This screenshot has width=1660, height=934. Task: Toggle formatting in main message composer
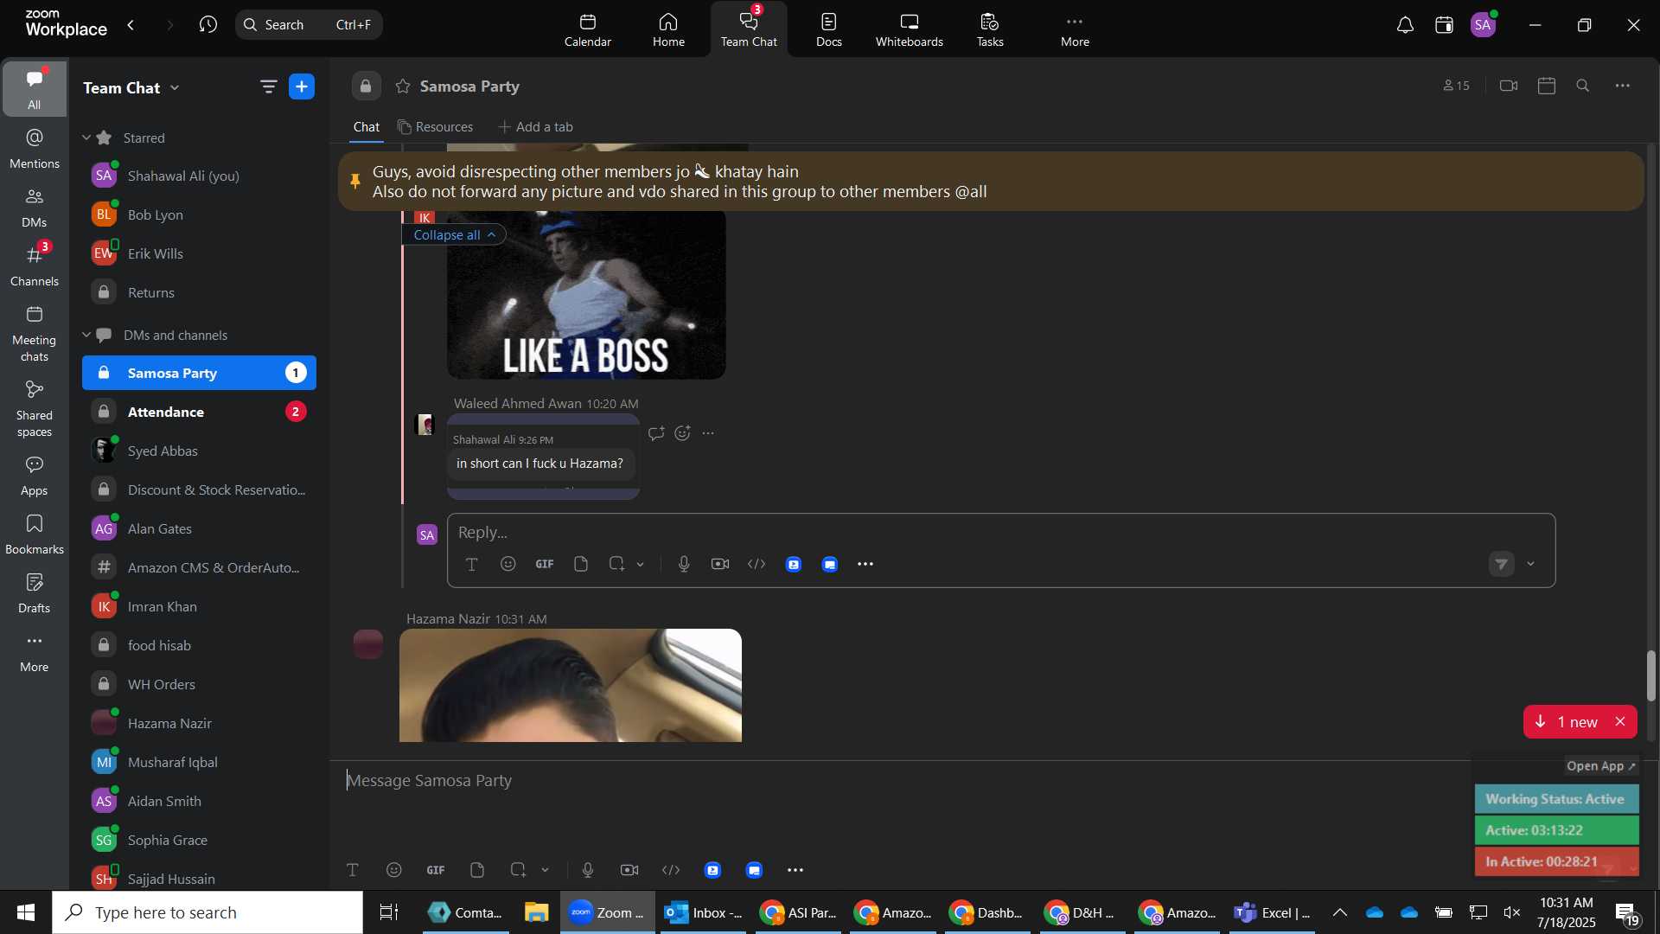pyautogui.click(x=353, y=870)
